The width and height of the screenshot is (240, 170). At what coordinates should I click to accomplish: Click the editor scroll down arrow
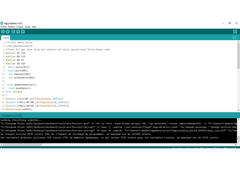point(239,110)
